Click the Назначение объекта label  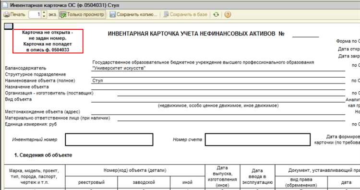point(26,87)
